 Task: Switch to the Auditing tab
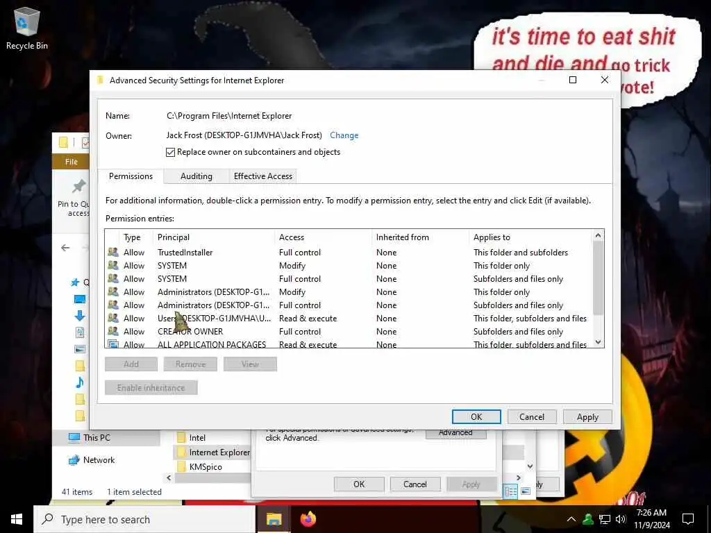coord(196,176)
